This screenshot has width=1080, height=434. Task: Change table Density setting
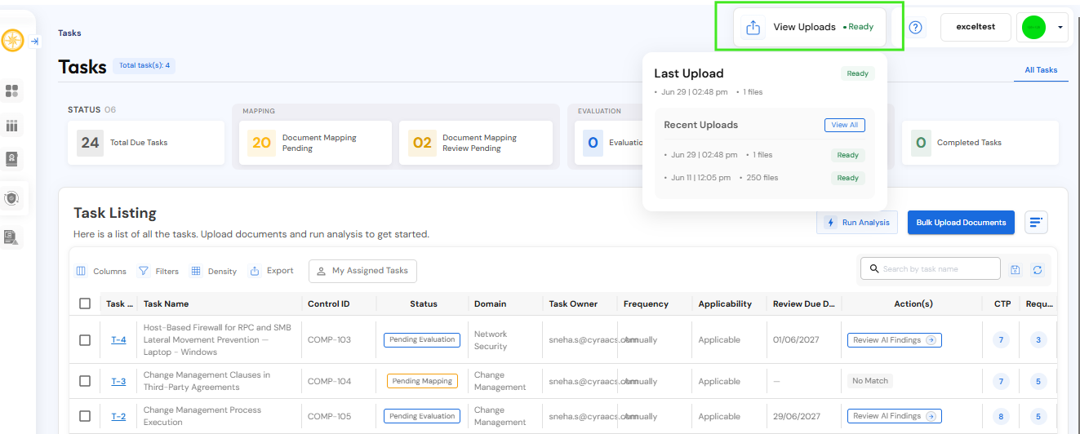214,271
